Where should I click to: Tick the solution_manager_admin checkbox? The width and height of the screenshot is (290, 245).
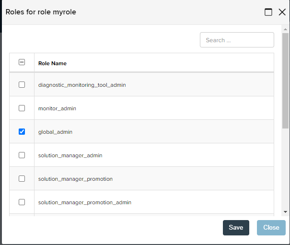pos(22,155)
